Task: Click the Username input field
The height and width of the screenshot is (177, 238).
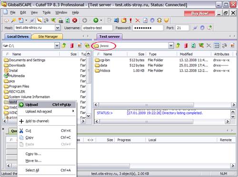Action: [97, 28]
